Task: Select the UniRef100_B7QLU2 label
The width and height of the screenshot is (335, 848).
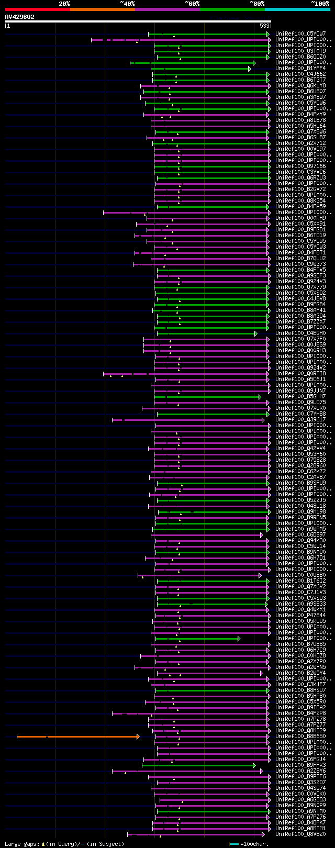Action: (x=300, y=258)
